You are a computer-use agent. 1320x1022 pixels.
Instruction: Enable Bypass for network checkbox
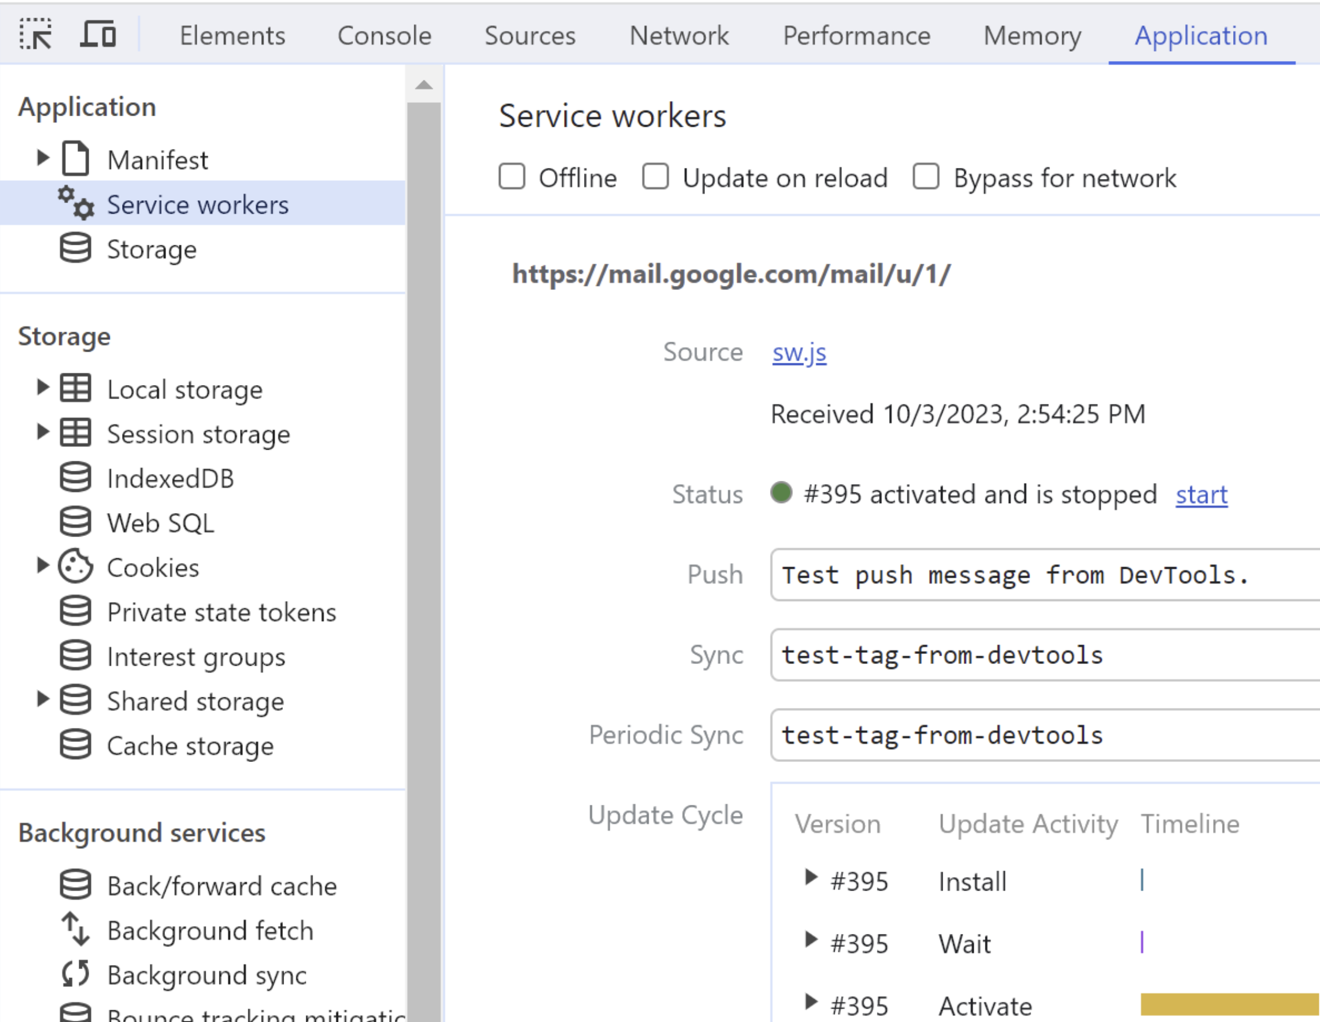(926, 178)
